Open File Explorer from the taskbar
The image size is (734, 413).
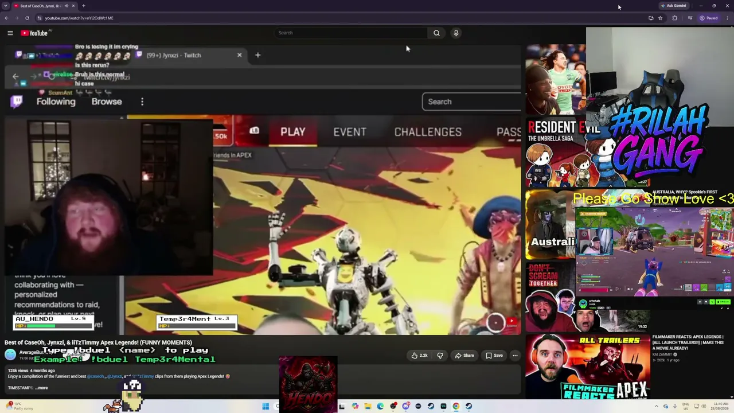[368, 407]
